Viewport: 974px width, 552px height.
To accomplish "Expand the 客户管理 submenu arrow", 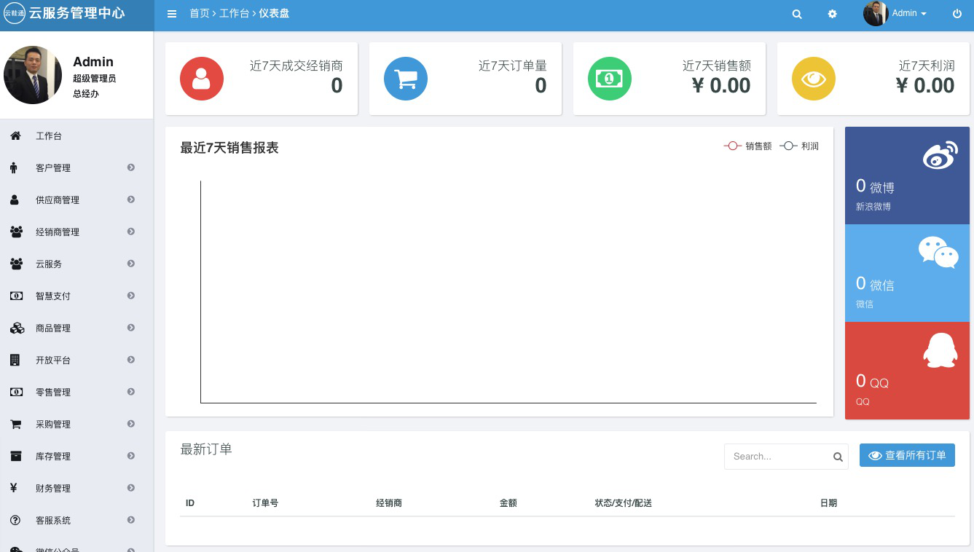I will coord(131,167).
